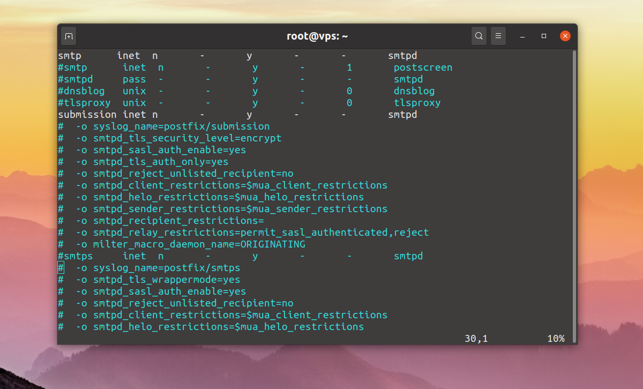Click the #tlsproxy line name
The width and height of the screenshot is (643, 389).
tap(84, 103)
